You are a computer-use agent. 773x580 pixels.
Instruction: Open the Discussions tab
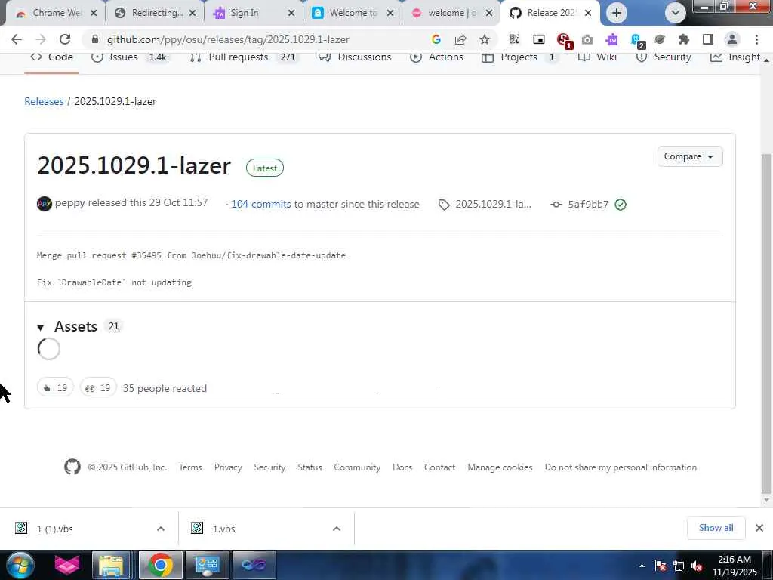(355, 57)
